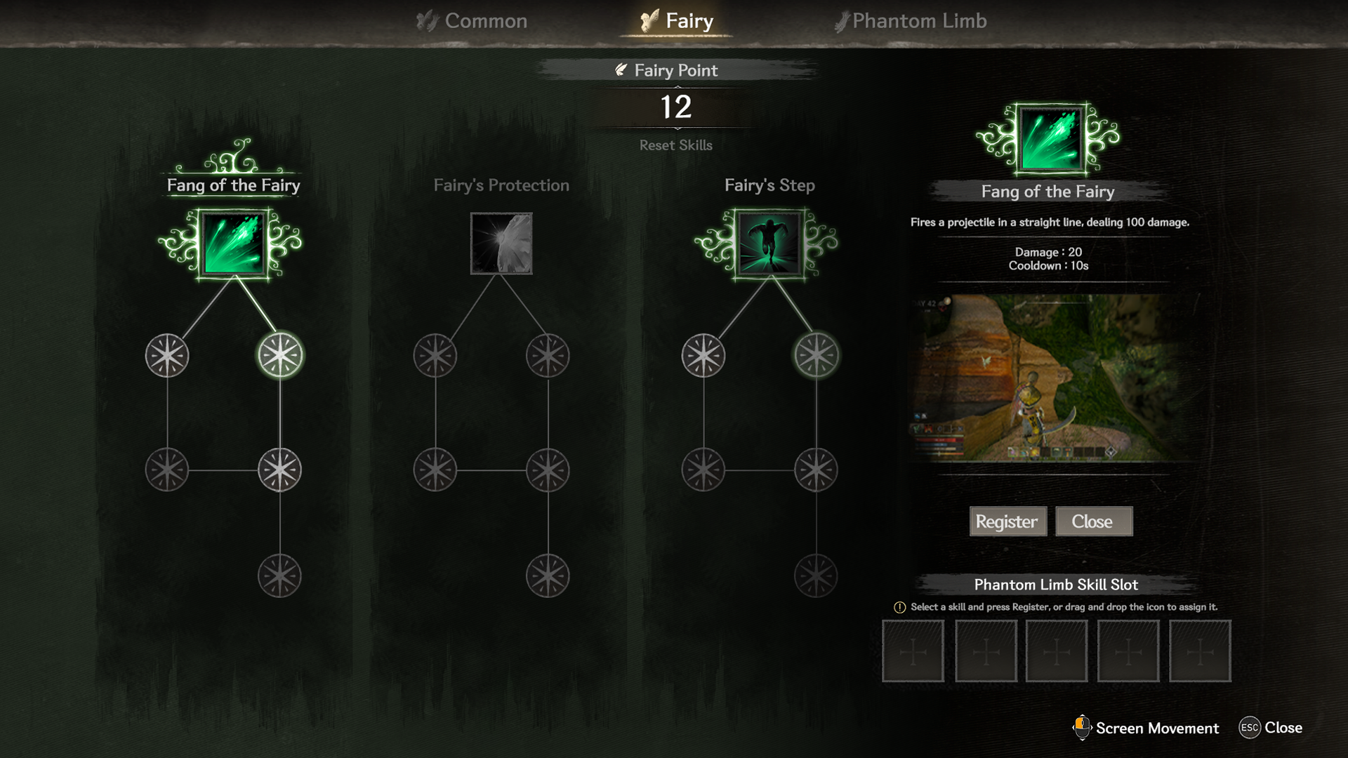Select the Fairy's Protection skill icon
The image size is (1348, 758).
pos(501,244)
